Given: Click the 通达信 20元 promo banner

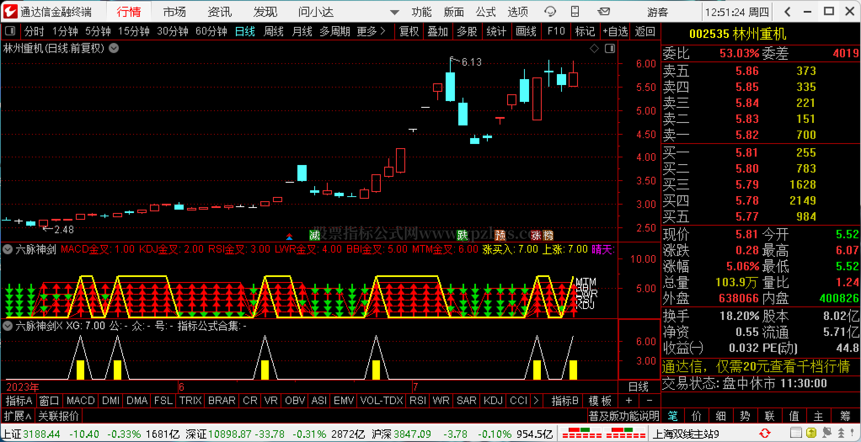Looking at the screenshot, I should click(756, 366).
